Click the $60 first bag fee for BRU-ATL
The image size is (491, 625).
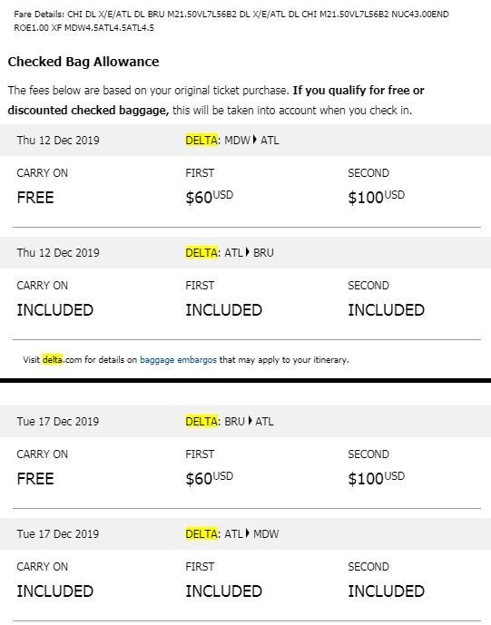pos(209,478)
